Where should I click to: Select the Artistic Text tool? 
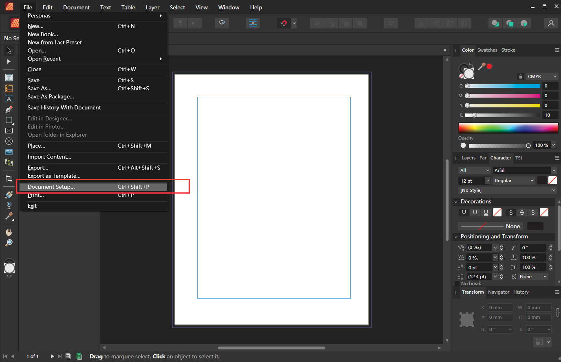pyautogui.click(x=9, y=99)
